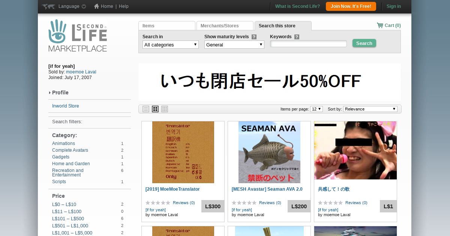Click the L$300 price tag
The width and height of the screenshot is (450, 236).
[213, 206]
